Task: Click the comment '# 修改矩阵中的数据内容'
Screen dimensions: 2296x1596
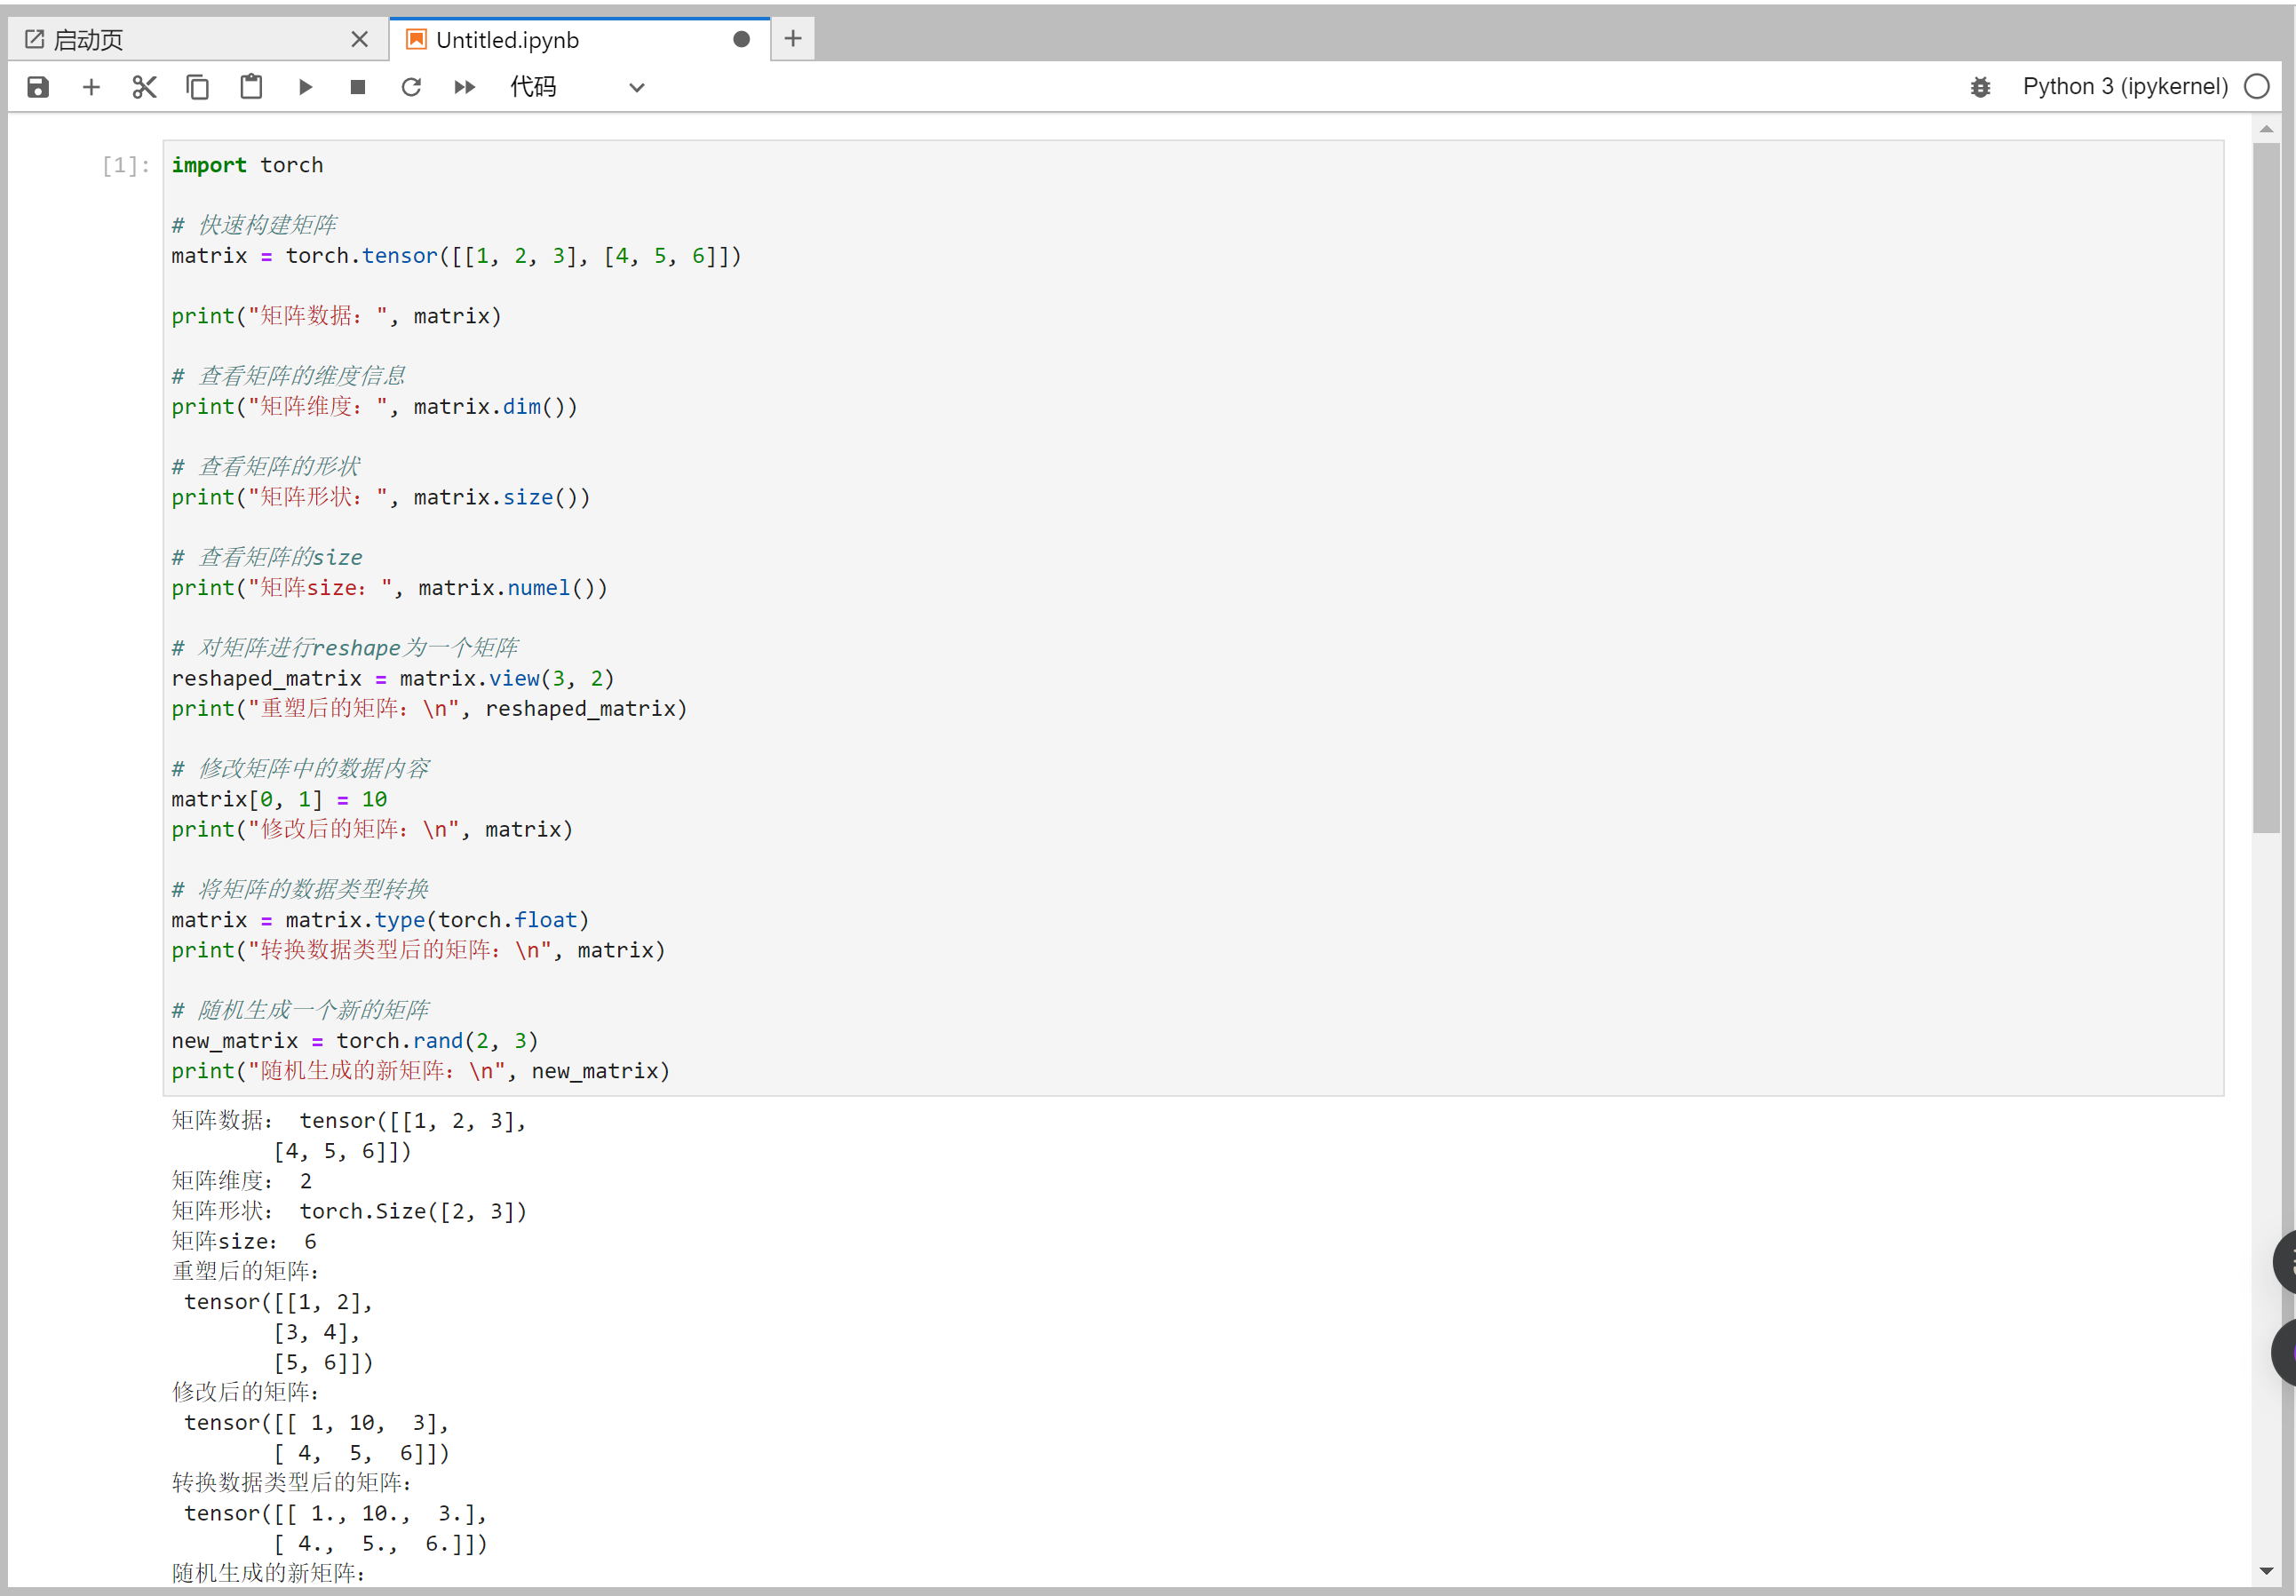Action: pos(300,769)
